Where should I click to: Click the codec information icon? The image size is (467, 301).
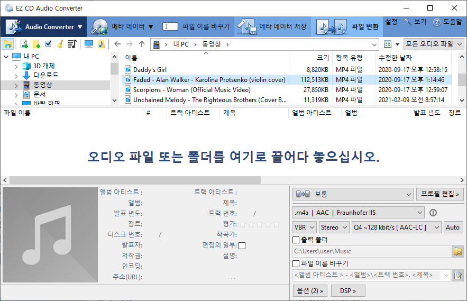(x=433, y=213)
